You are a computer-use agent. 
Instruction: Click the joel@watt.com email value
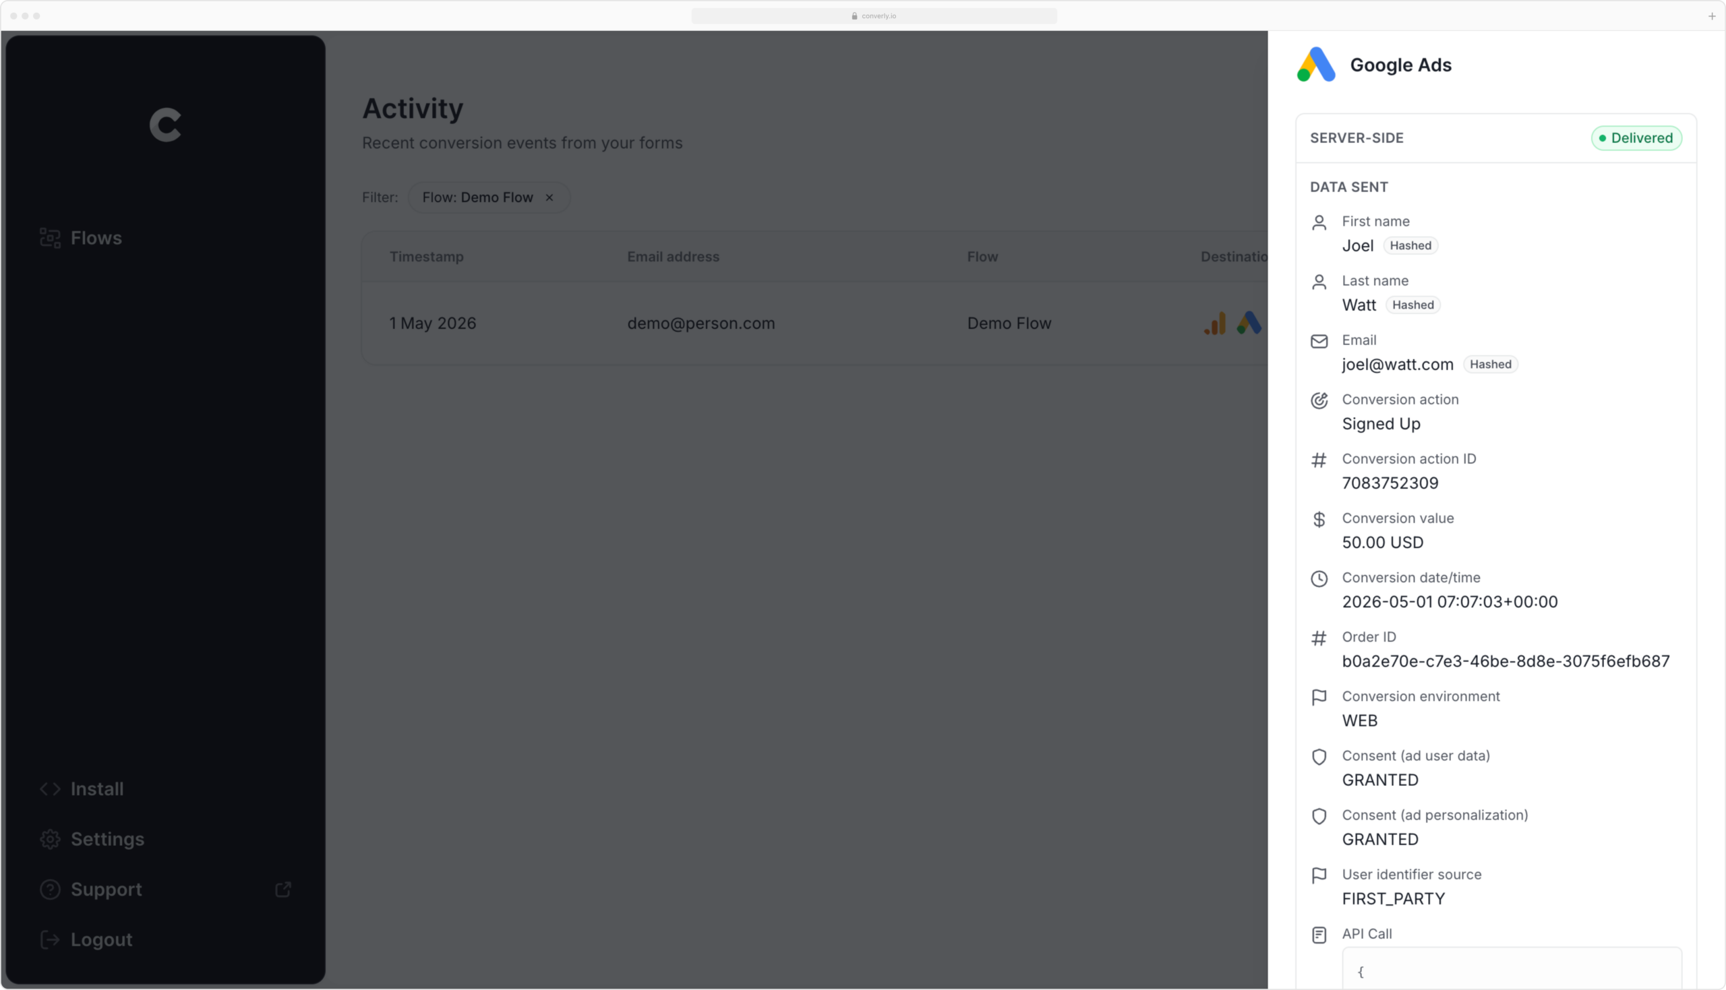point(1398,365)
